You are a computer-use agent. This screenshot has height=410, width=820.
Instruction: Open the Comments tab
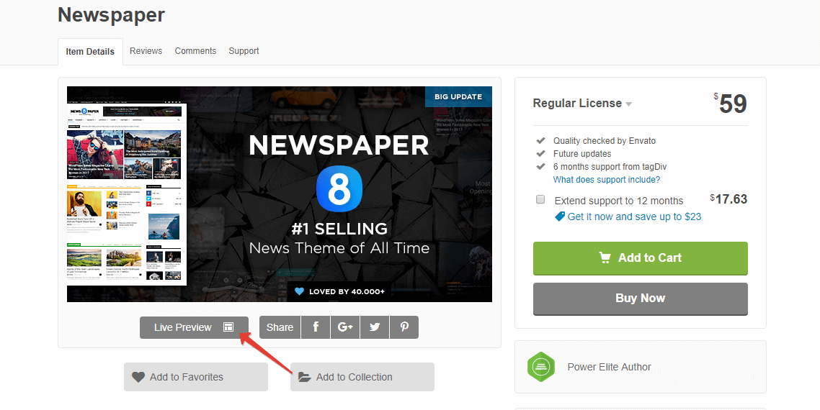tap(195, 50)
